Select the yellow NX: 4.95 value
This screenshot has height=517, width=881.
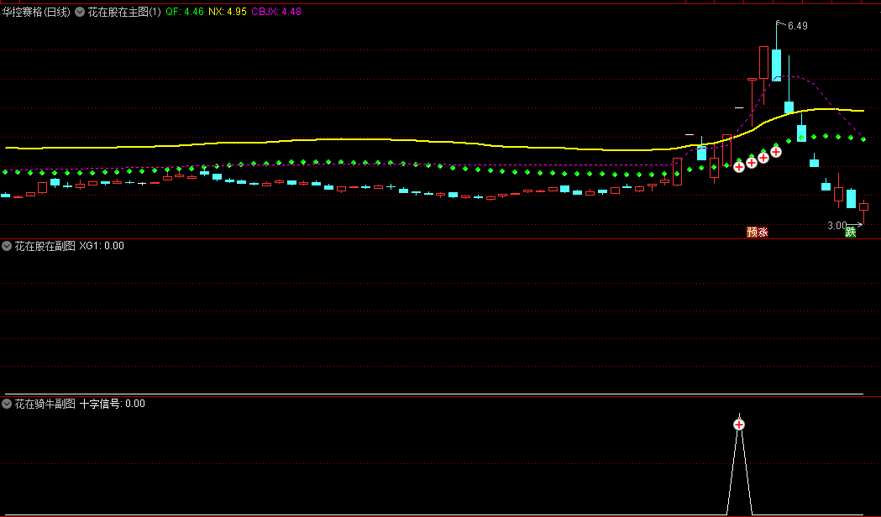[x=227, y=13]
